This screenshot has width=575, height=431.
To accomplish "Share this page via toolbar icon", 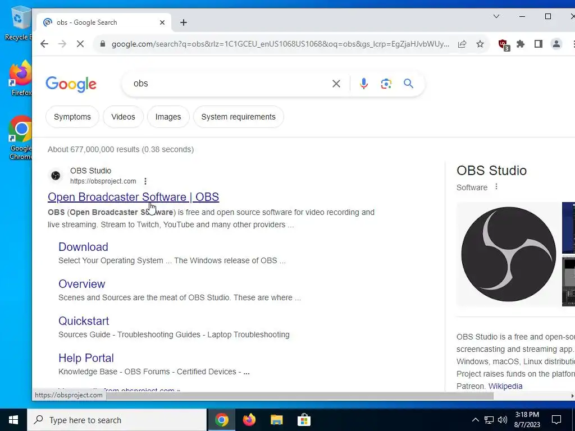I will pyautogui.click(x=462, y=44).
